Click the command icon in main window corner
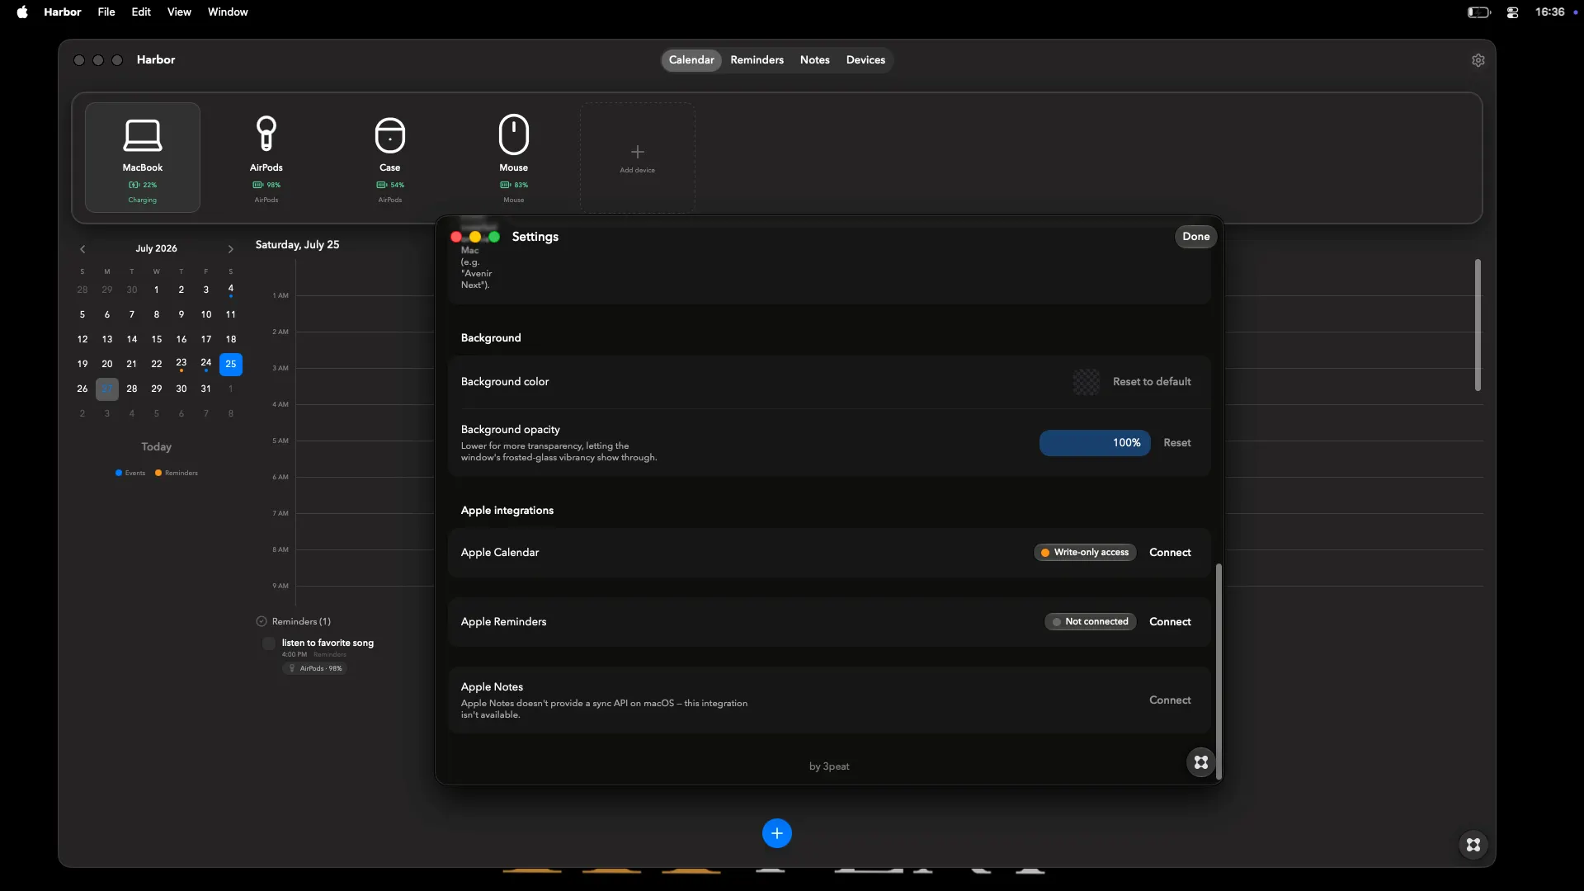Screen dimensions: 1584x891 (x=1473, y=845)
